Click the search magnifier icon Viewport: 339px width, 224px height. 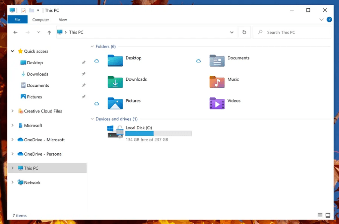pos(260,32)
